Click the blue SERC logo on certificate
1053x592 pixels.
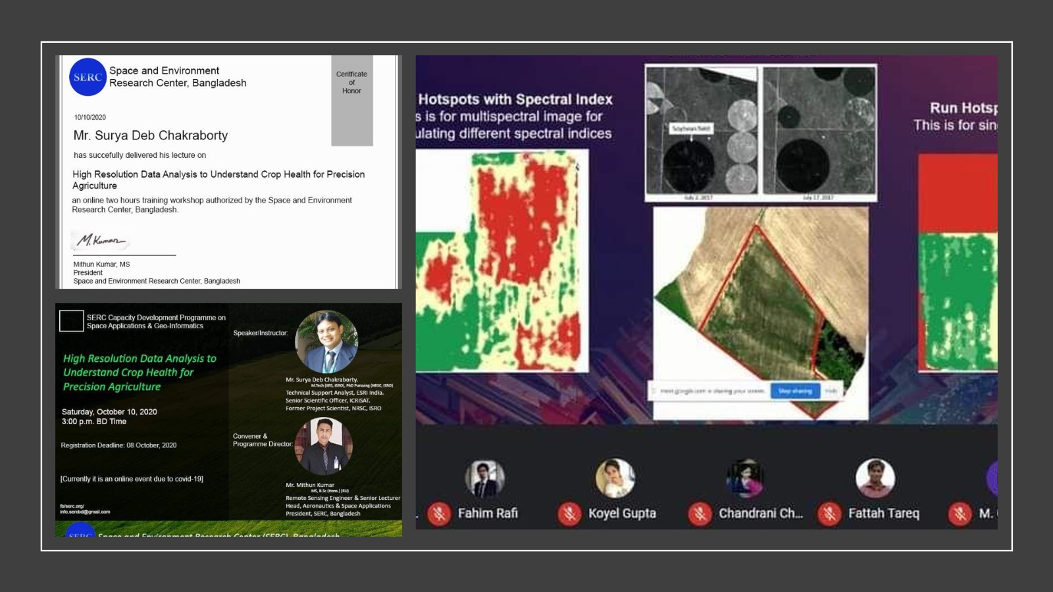pyautogui.click(x=88, y=77)
